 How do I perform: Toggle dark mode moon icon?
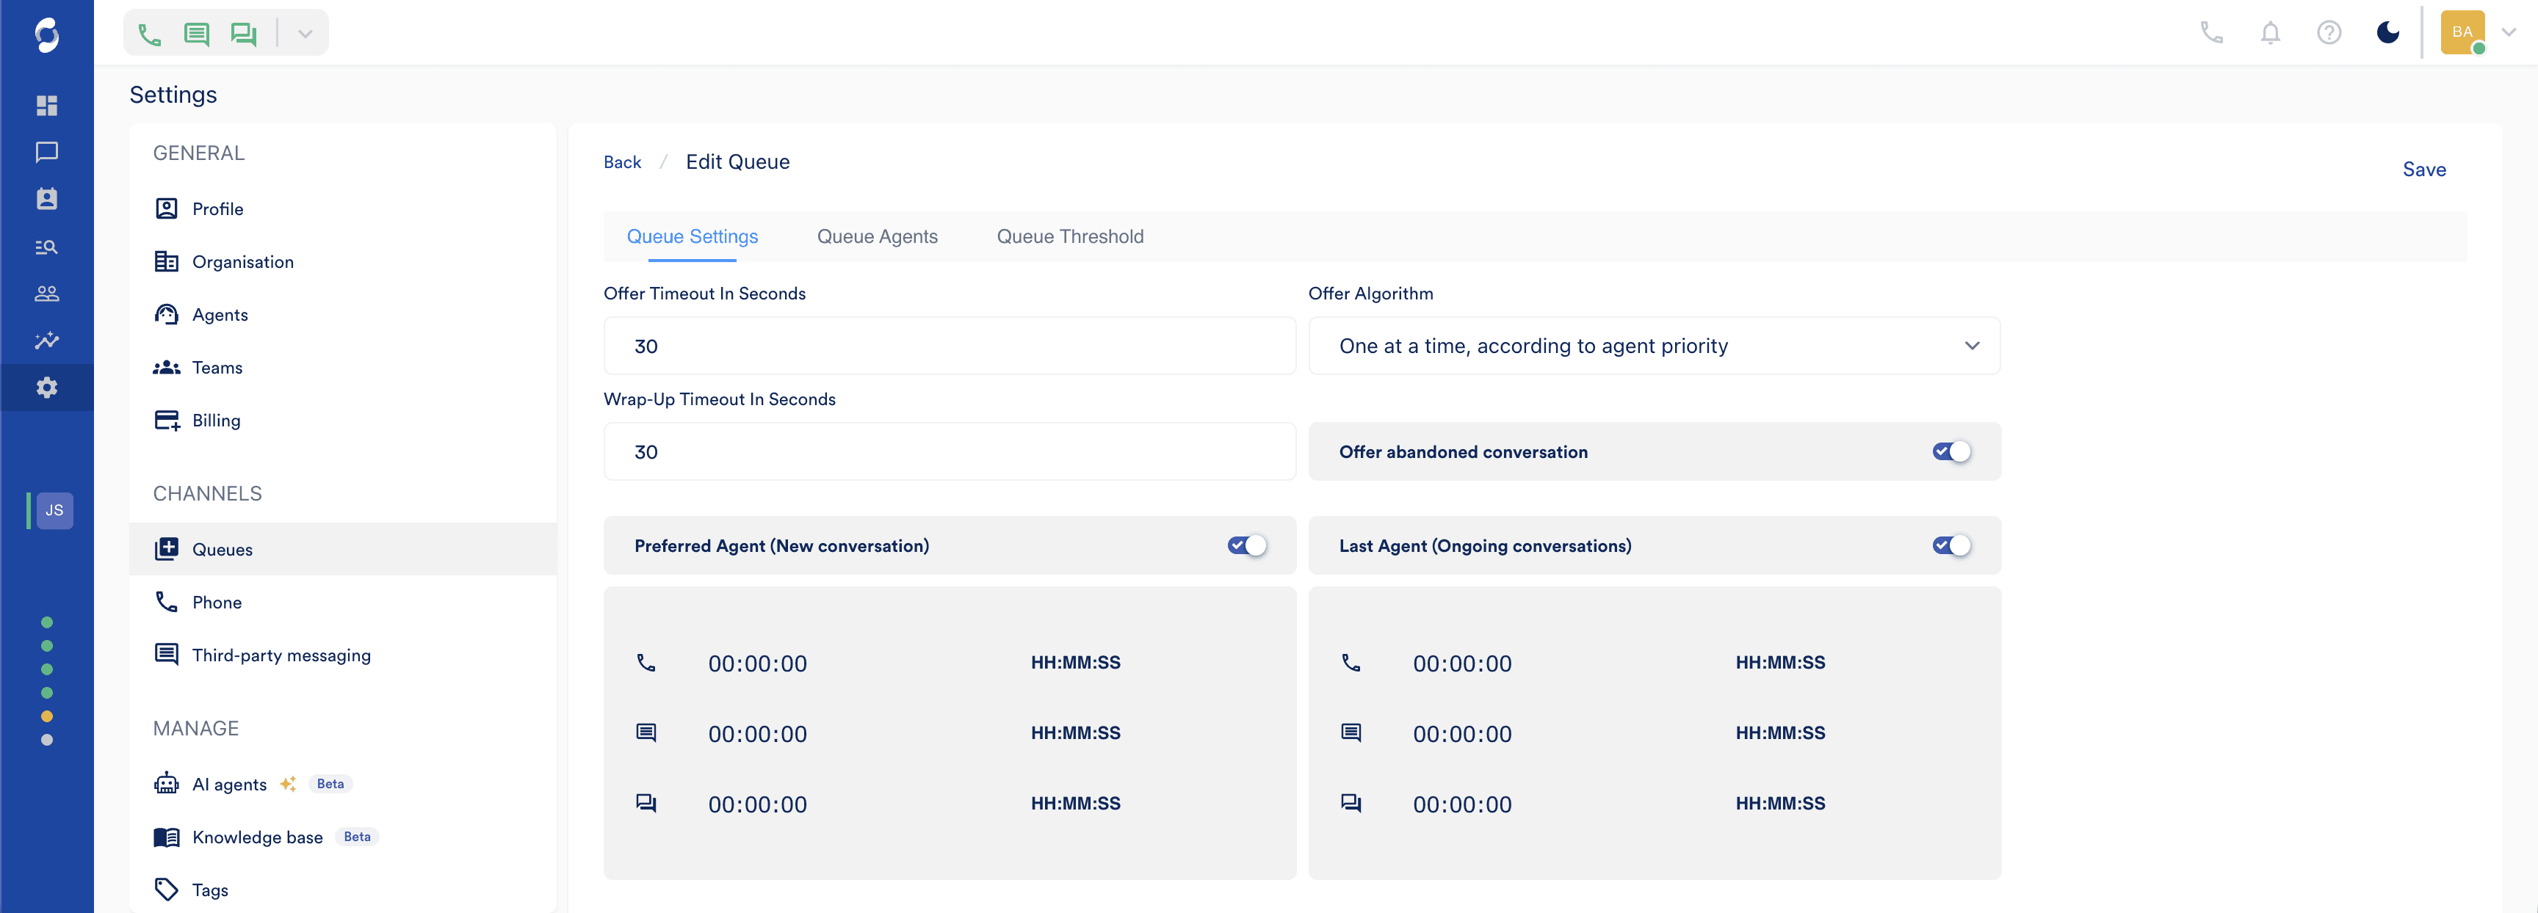point(2388,32)
